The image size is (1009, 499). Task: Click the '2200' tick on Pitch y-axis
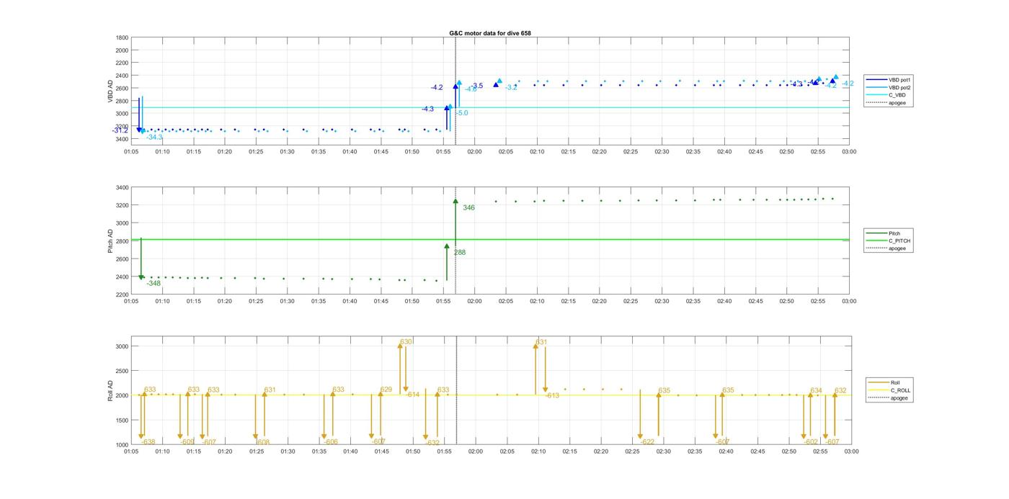tap(123, 295)
